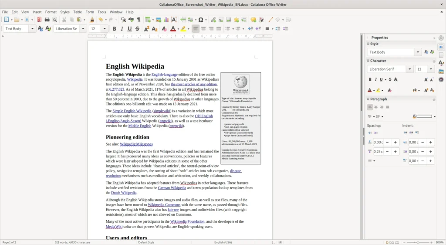
Task: Collapse the Character section in Properties
Action: pyautogui.click(x=368, y=61)
